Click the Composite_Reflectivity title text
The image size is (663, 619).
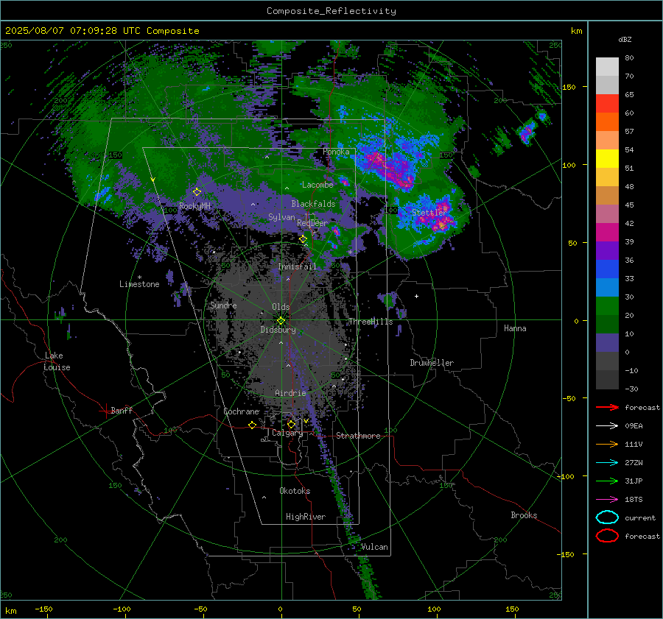pos(331,11)
